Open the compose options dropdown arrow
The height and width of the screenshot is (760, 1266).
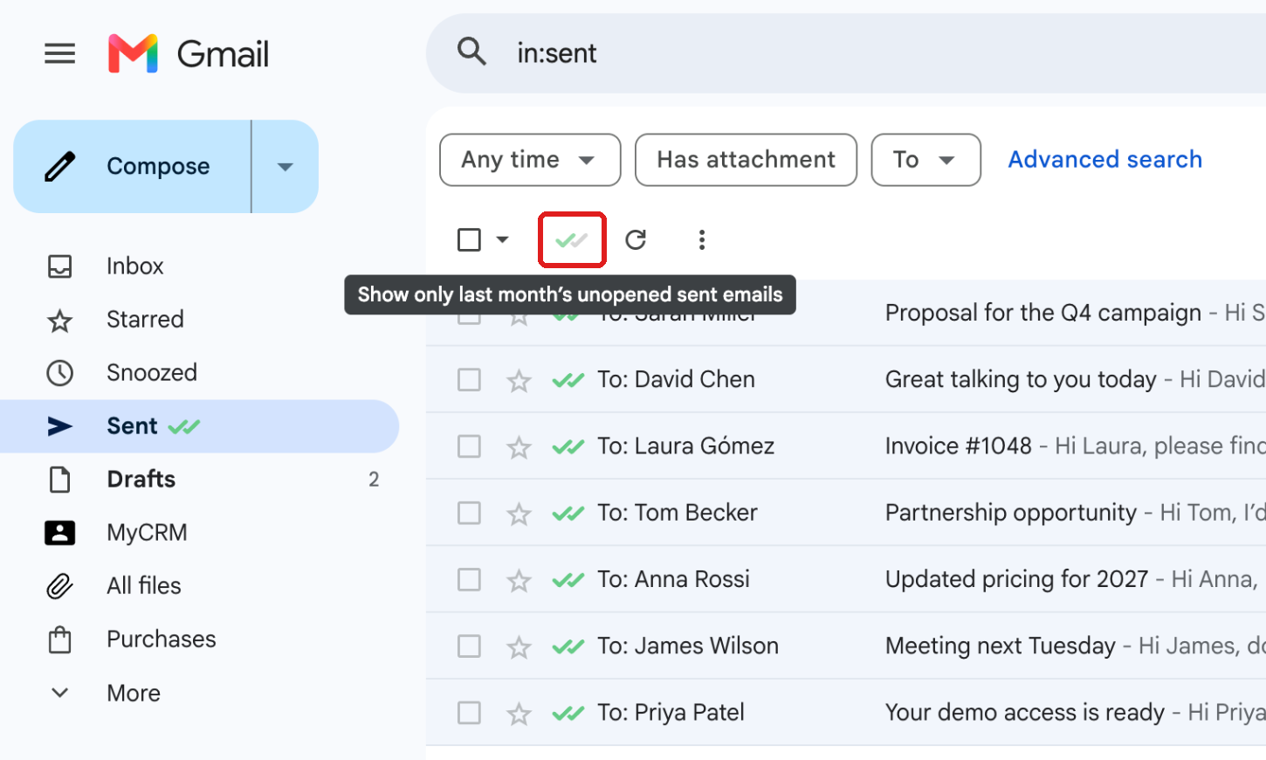286,167
